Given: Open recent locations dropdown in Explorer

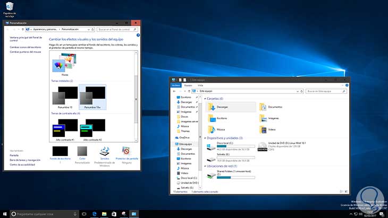Looking at the screenshot, I should (x=184, y=91).
